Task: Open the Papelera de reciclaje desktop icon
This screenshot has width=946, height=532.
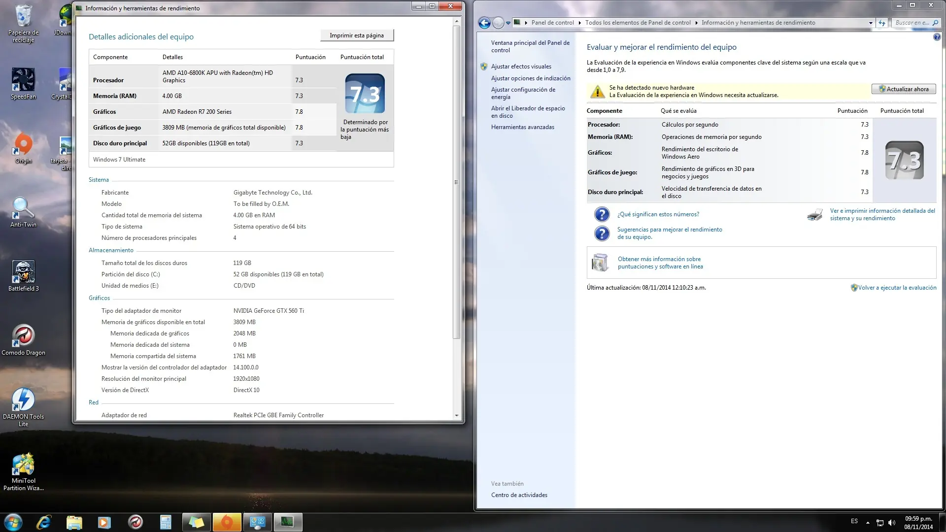Action: pos(23,23)
